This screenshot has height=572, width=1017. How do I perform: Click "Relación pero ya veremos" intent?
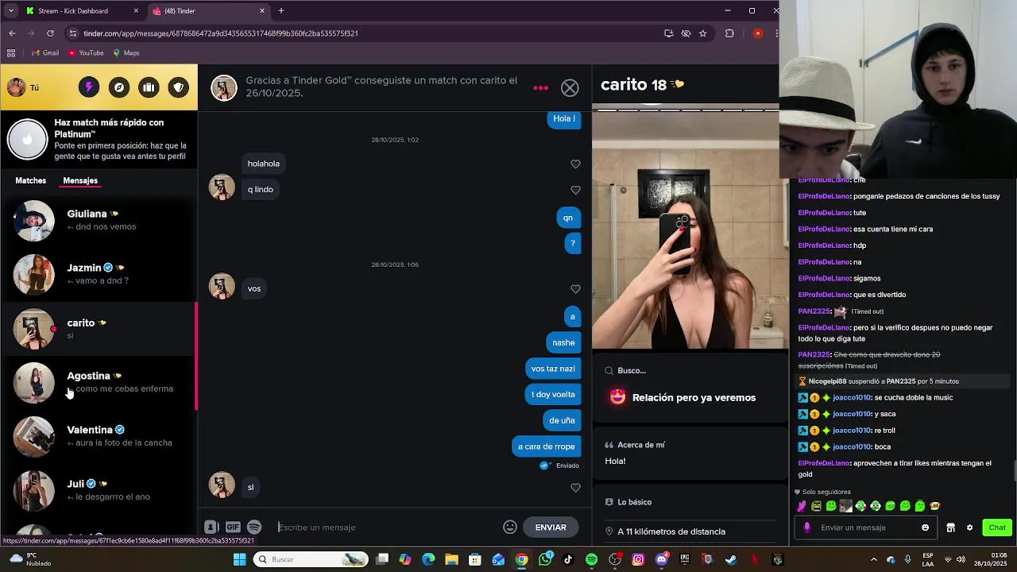(694, 397)
